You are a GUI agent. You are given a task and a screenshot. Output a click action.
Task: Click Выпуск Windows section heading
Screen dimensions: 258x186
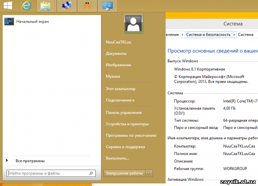[x=183, y=61]
